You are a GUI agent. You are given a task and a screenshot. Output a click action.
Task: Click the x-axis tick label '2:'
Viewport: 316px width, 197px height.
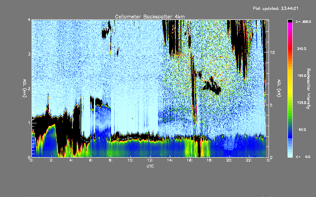coord(51,160)
